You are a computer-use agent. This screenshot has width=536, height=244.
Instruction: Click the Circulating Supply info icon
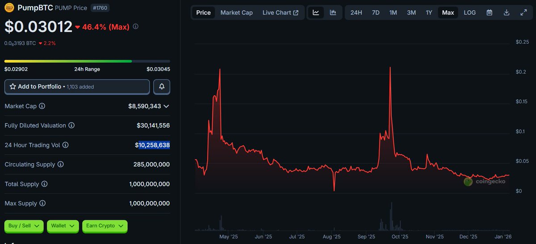[61, 165]
